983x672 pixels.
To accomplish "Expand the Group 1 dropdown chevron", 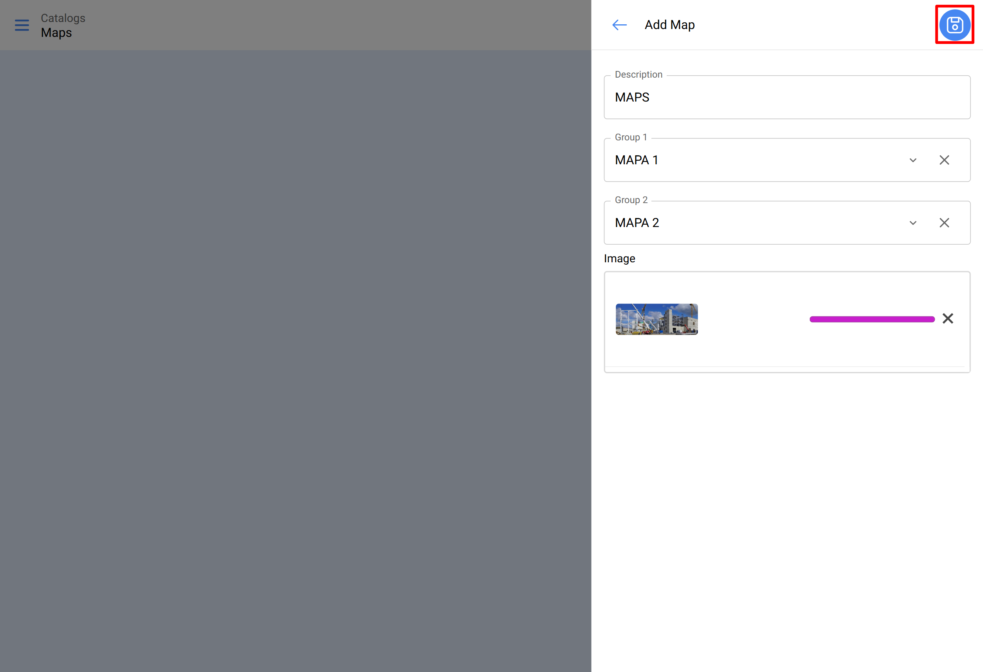I will 913,160.
